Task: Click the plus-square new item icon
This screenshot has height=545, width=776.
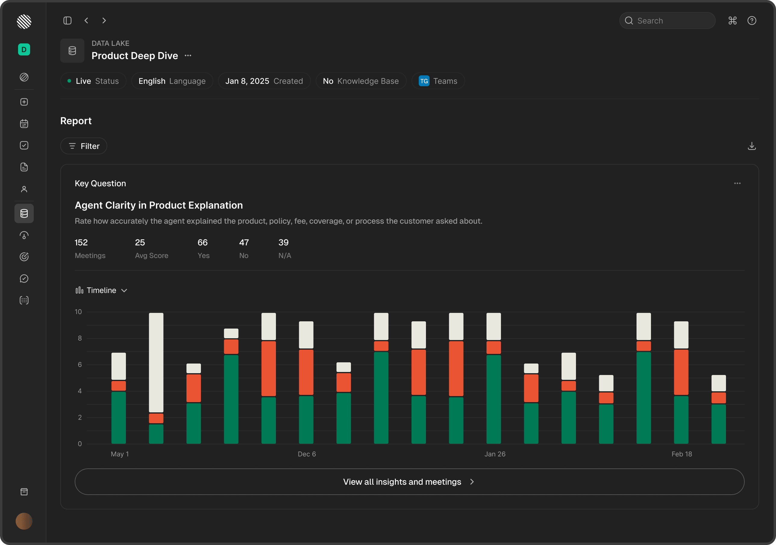Action: point(24,102)
